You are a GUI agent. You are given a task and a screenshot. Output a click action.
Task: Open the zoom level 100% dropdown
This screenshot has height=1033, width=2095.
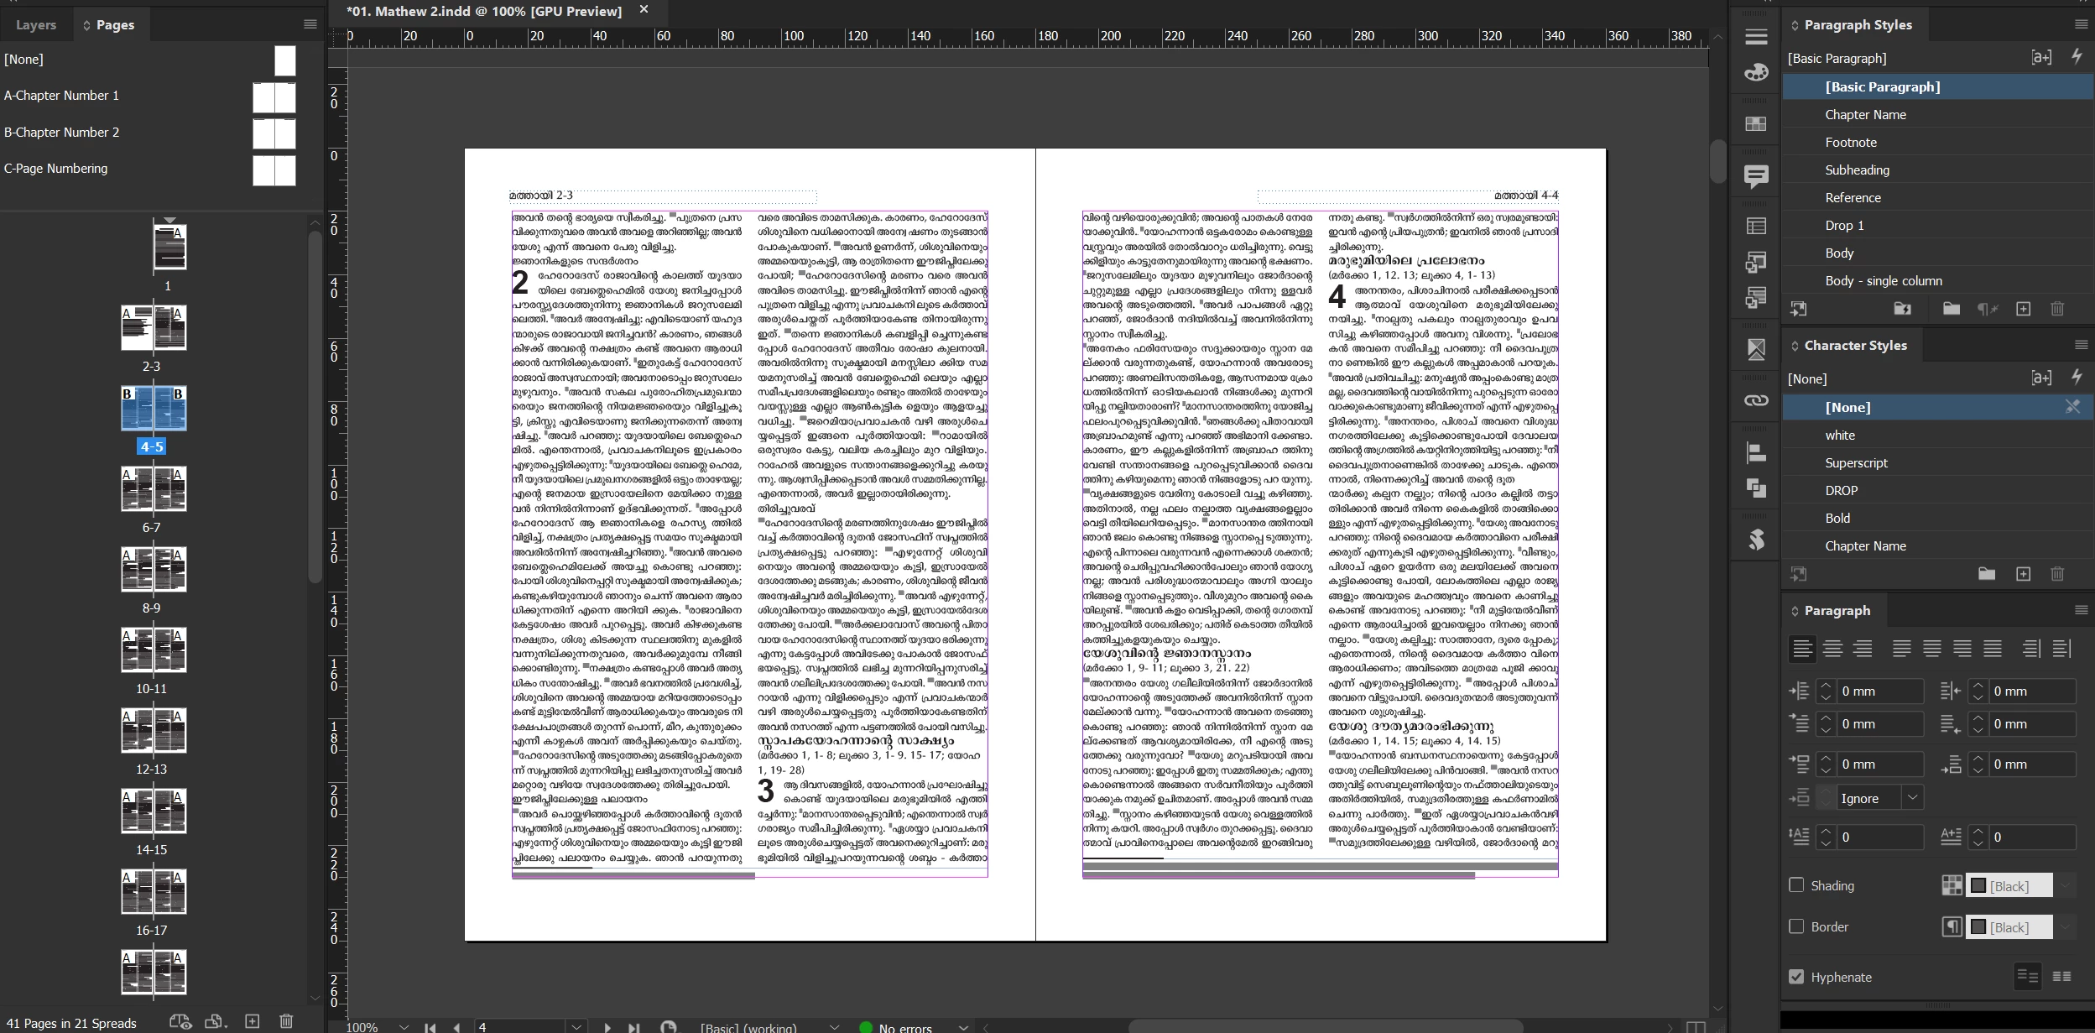pos(404,1027)
